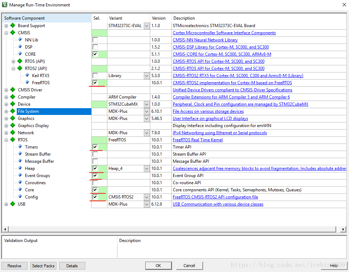
Task: Click the Compiler green diamond icon
Action: pos(13,97)
